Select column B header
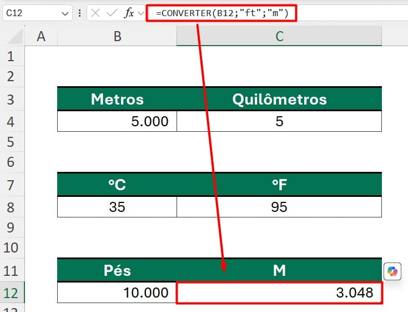 [117, 36]
